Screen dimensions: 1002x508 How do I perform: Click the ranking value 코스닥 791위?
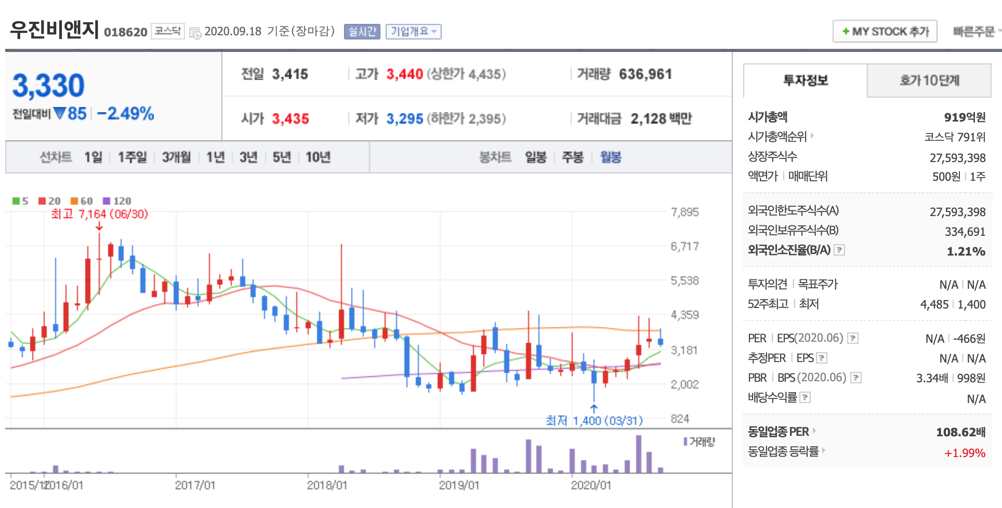coord(955,137)
